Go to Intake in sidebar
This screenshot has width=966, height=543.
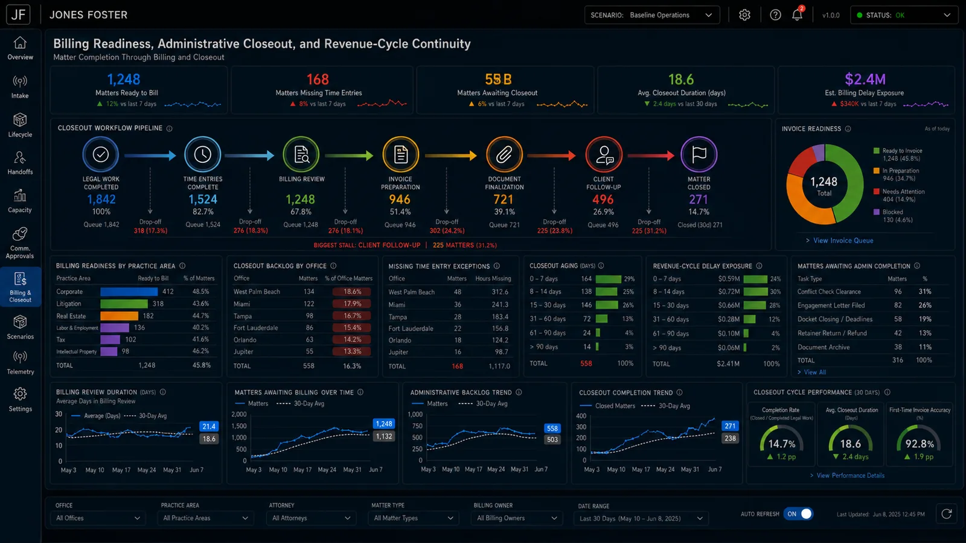[20, 87]
